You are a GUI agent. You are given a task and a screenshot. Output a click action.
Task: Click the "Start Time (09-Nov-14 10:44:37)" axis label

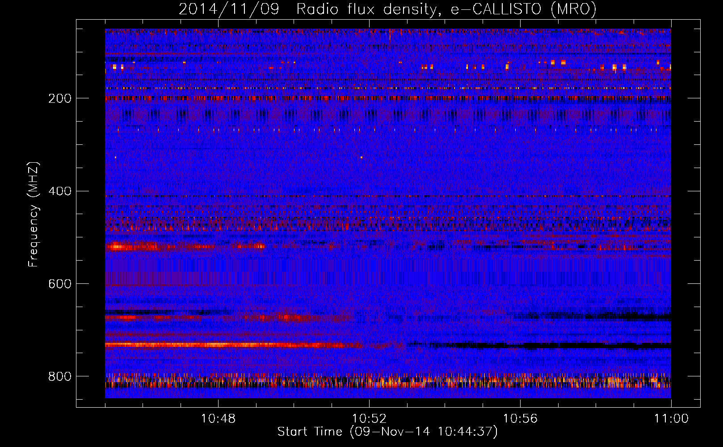pyautogui.click(x=387, y=432)
